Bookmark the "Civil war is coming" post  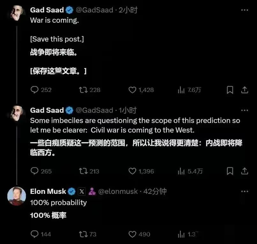coord(230,171)
